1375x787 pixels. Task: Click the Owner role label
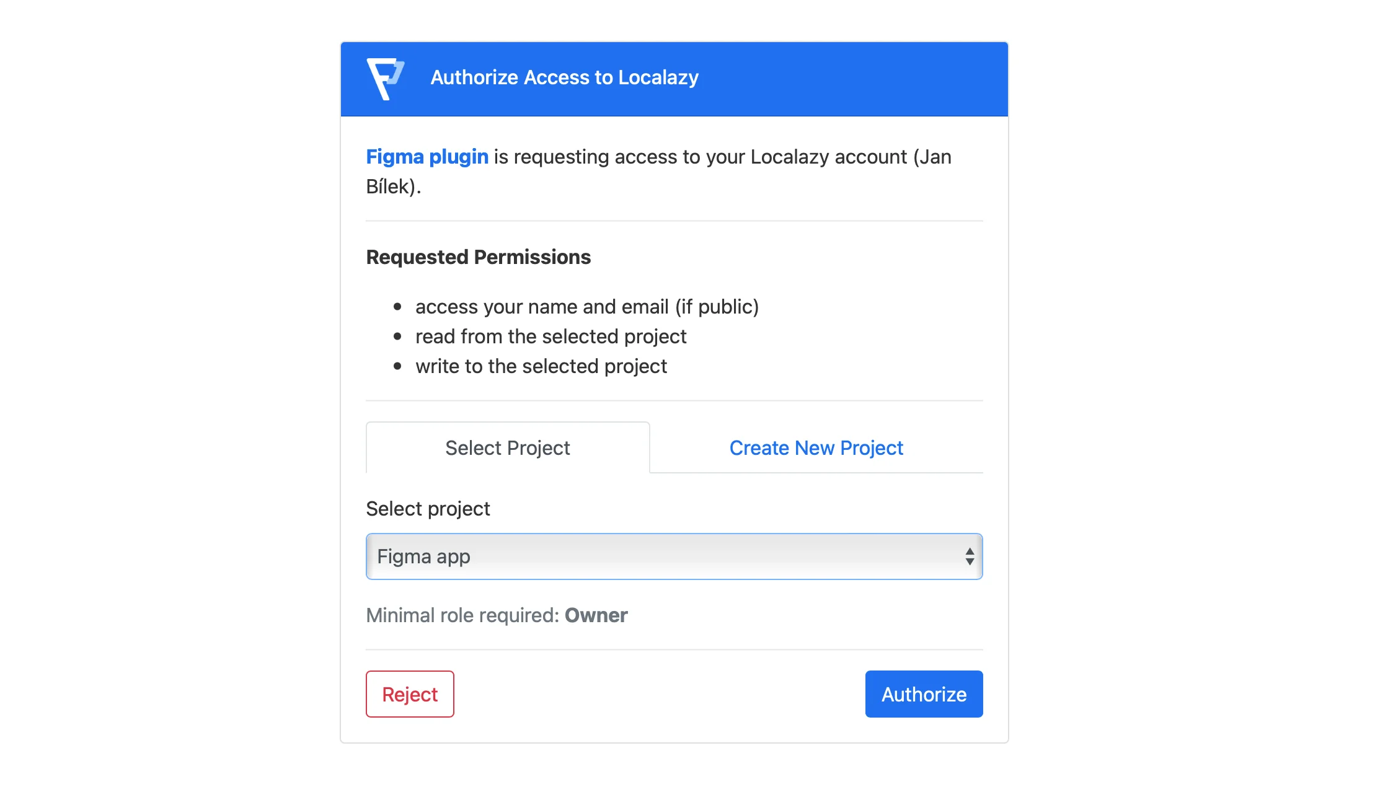coord(596,615)
